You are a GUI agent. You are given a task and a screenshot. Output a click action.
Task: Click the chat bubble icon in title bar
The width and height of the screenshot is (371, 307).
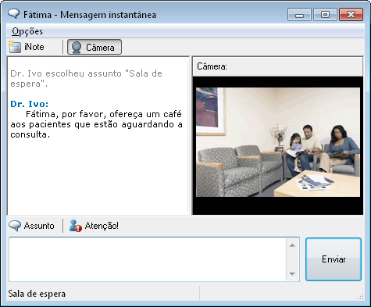(13, 14)
